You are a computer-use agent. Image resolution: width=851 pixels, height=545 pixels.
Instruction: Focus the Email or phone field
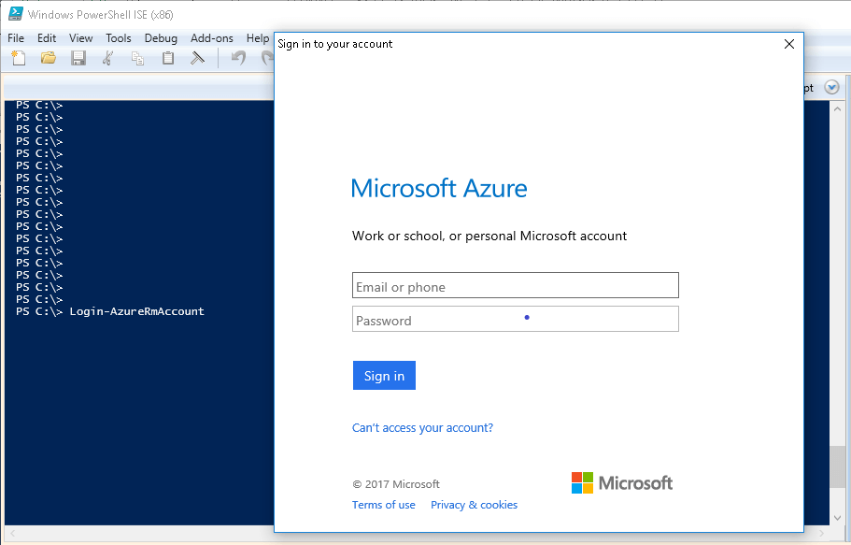516,285
